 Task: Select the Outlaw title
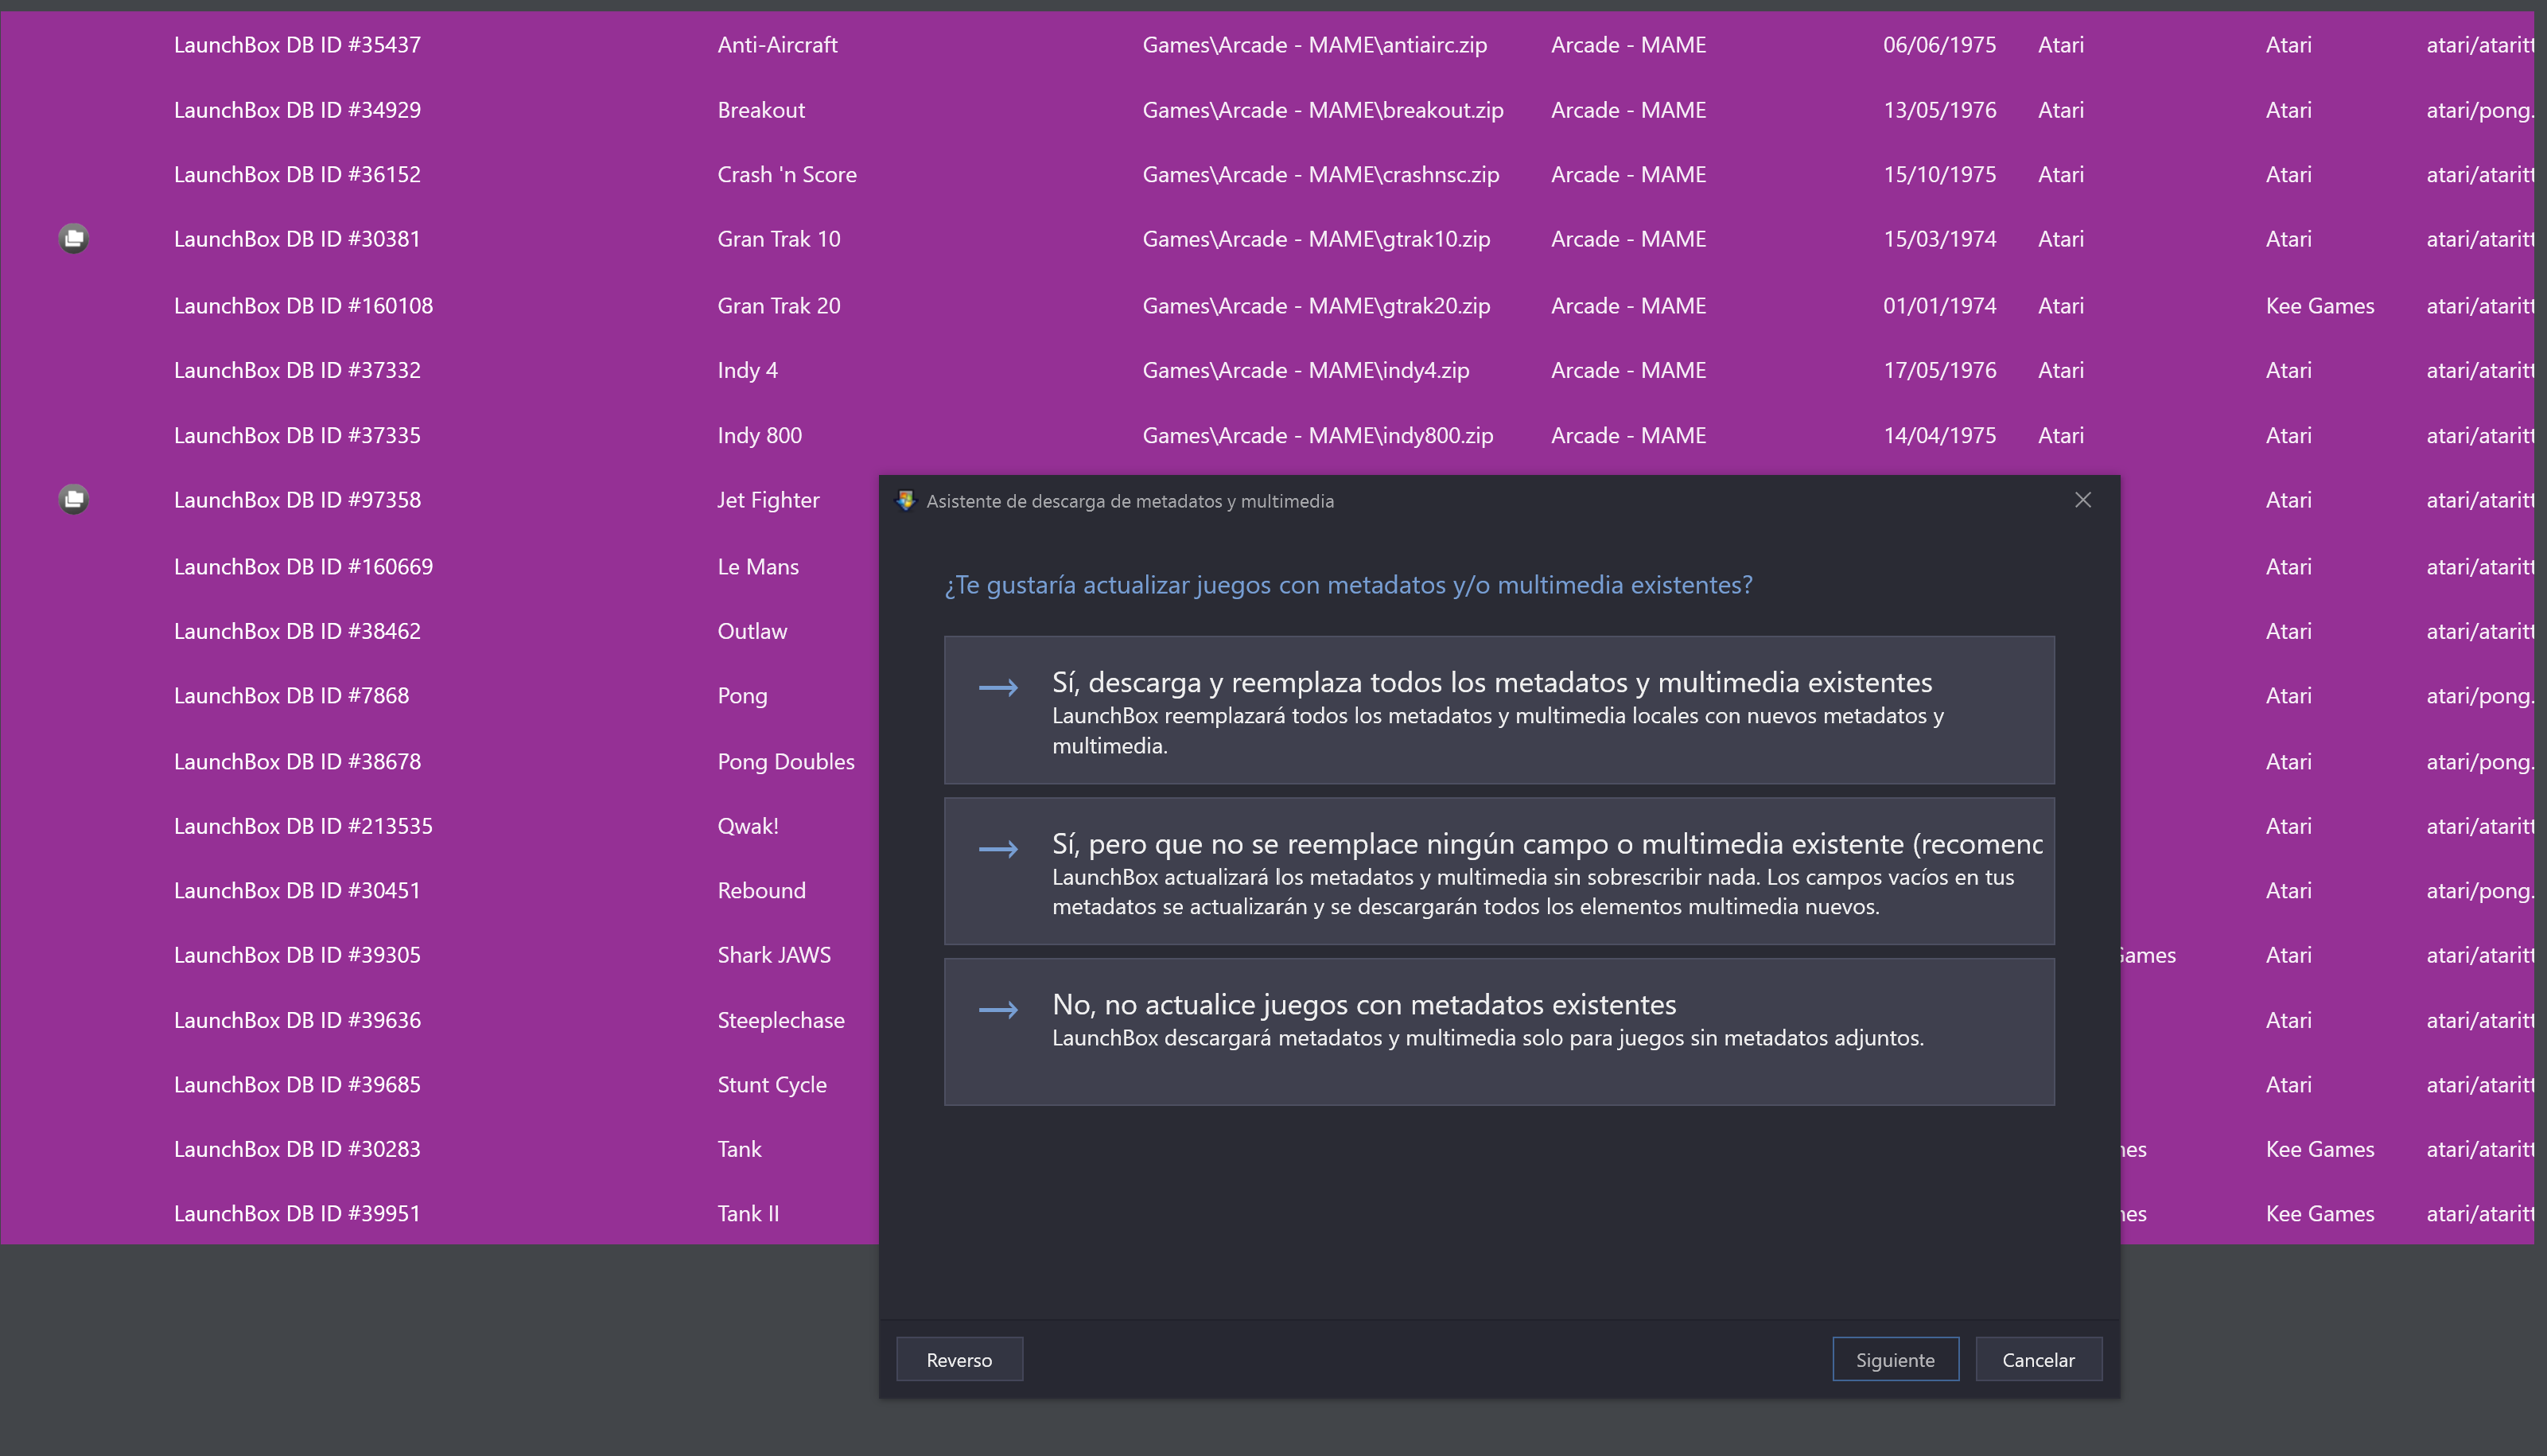[x=752, y=631]
